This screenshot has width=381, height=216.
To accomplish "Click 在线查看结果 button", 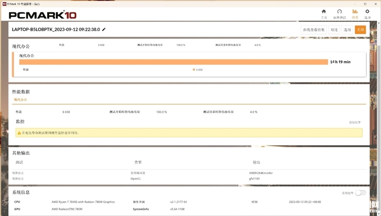I will tap(313, 29).
